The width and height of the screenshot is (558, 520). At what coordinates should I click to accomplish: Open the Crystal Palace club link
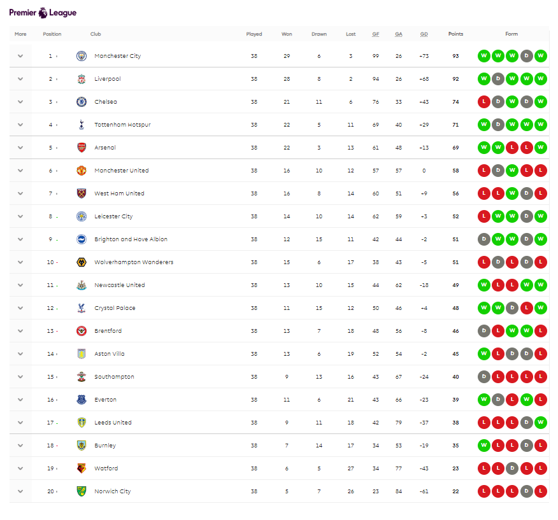click(x=115, y=308)
